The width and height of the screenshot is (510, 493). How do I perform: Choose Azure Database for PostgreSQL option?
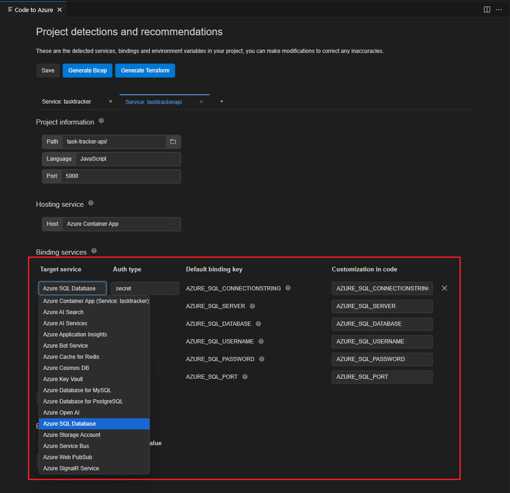(x=94, y=401)
